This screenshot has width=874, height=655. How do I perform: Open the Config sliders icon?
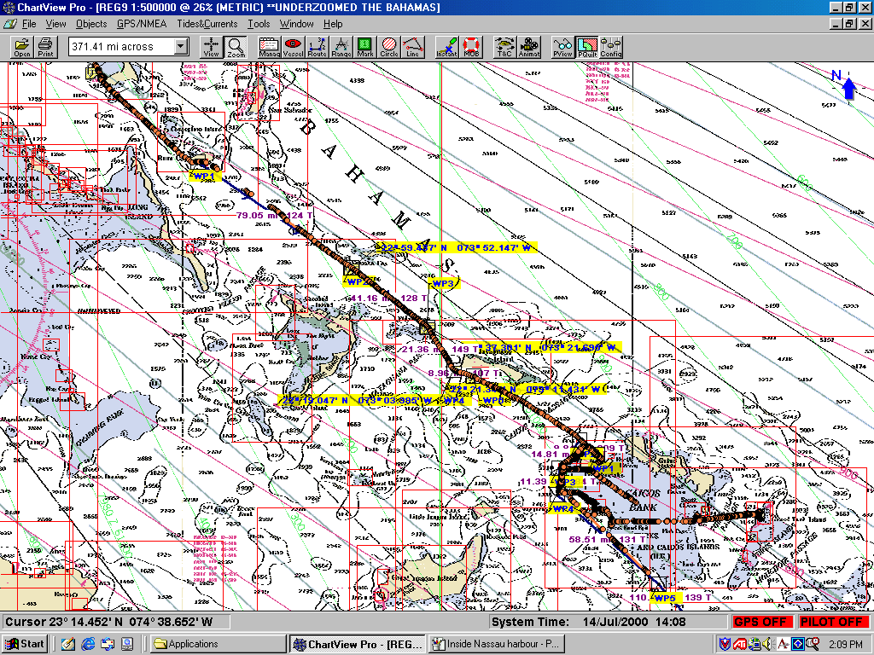611,48
